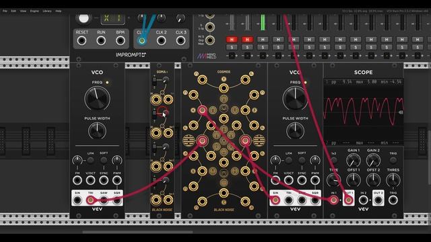Click the right VCO's PULSE WIDTH knob

(x=295, y=131)
